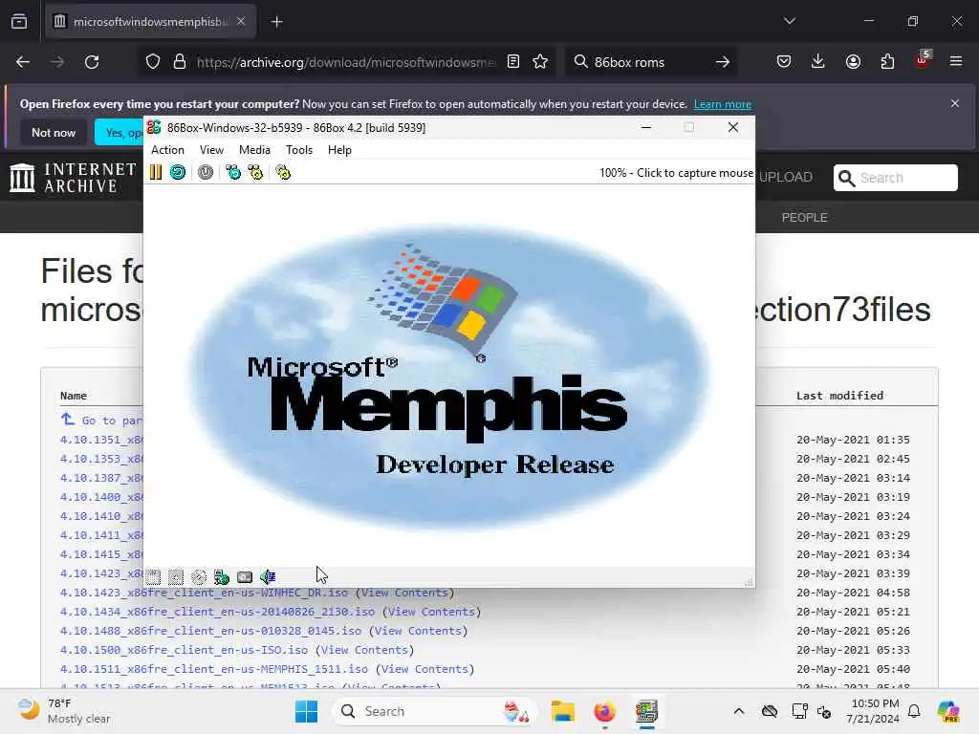The width and height of the screenshot is (979, 734).
Task: View Contents of the MEMPHIS_1511 ISO
Action: coord(424,669)
